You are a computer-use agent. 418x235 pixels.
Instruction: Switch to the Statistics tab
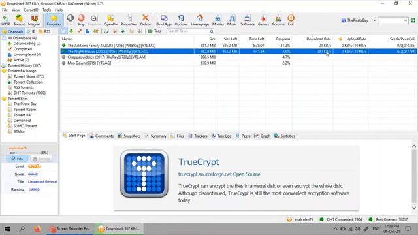[x=285, y=136]
